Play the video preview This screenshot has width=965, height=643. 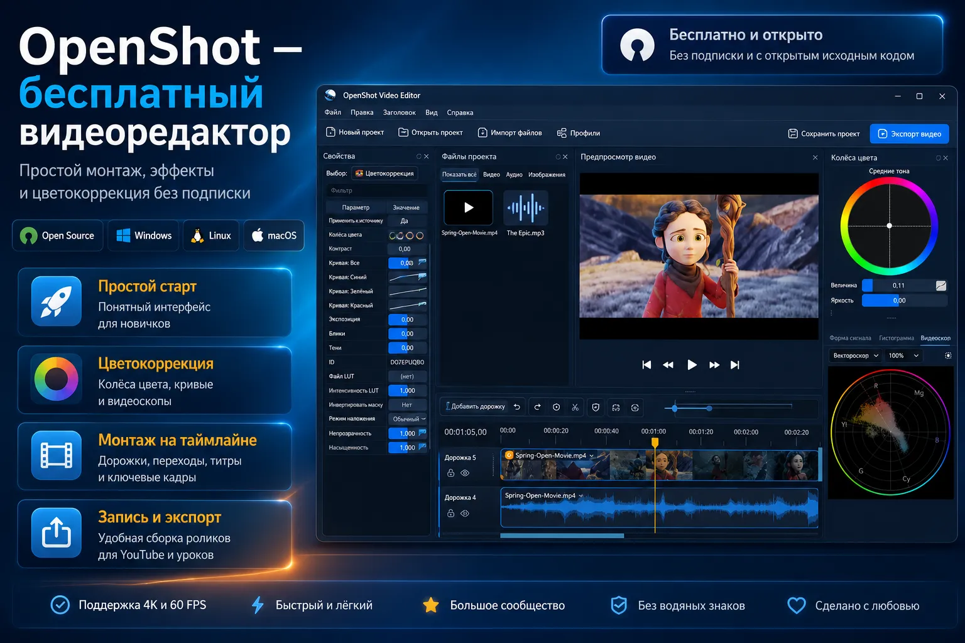[x=692, y=365]
